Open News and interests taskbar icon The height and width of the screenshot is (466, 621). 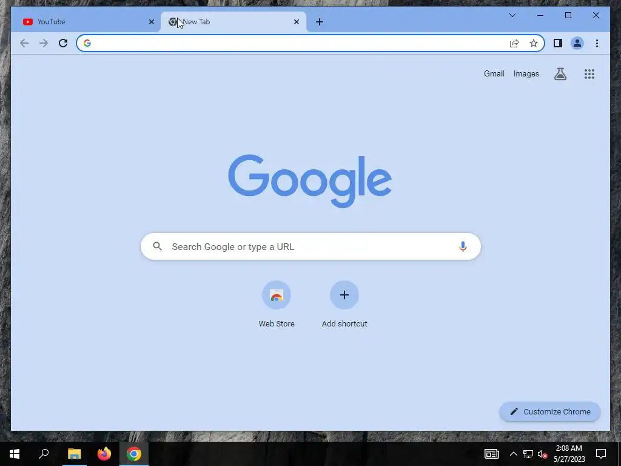(491, 454)
